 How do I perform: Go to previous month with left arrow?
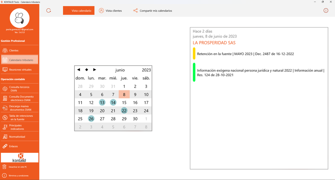pos(79,70)
